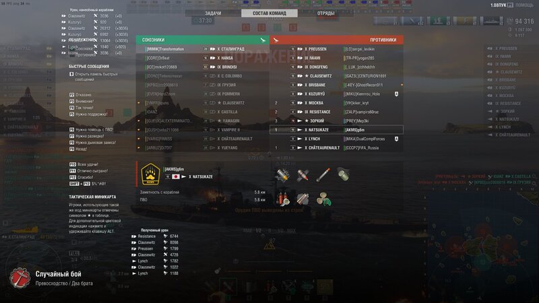Click the torpedo upgrade icon
The width and height of the screenshot is (539, 303).
click(323, 175)
